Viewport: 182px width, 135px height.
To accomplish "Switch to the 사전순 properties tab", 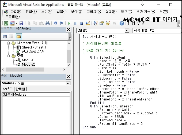I will [x=7, y=89].
